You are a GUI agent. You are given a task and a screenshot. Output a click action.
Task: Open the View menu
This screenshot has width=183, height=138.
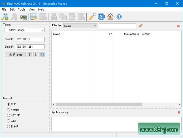point(32,9)
